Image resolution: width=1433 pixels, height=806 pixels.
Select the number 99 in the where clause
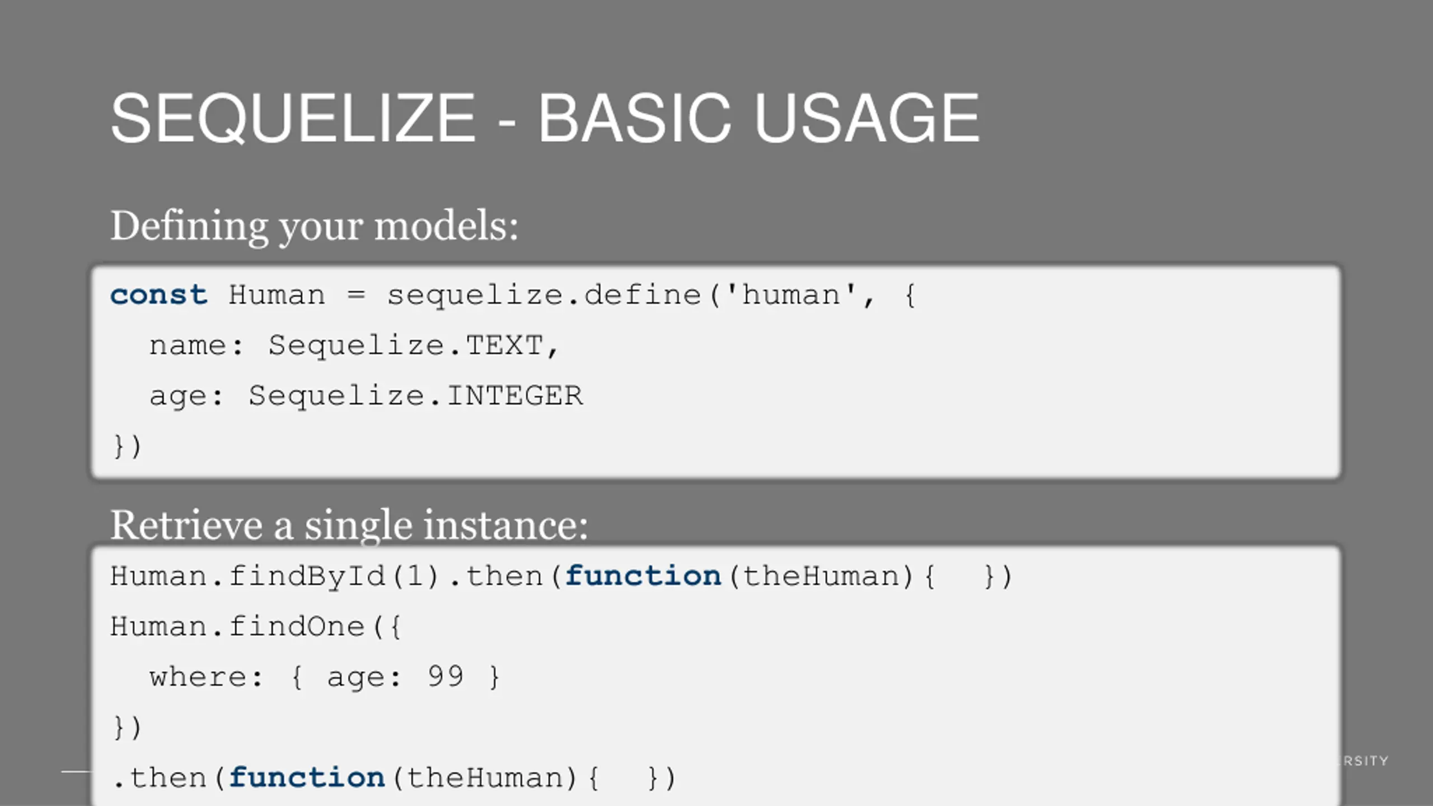pyautogui.click(x=446, y=676)
